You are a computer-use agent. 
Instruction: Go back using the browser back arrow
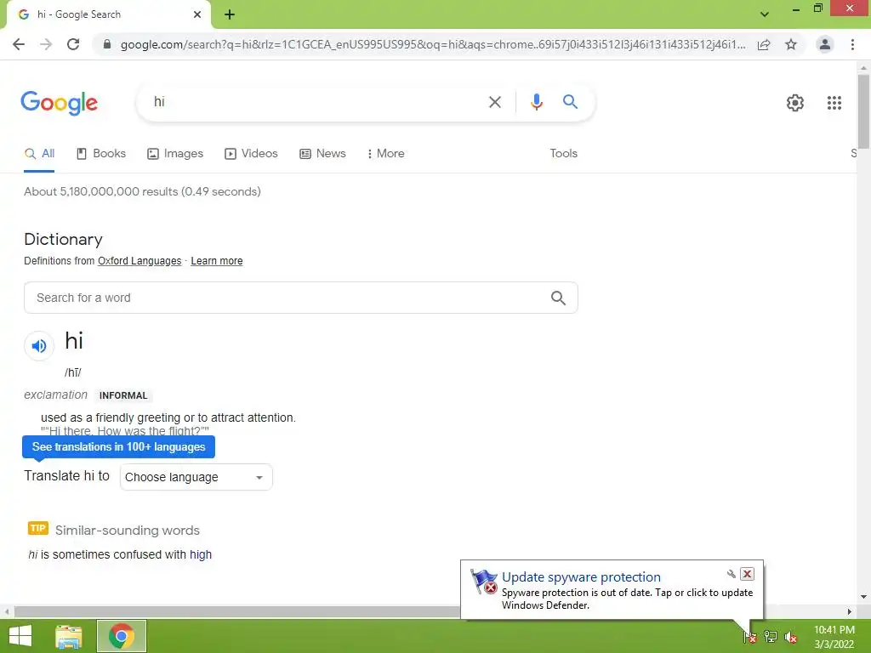19,44
